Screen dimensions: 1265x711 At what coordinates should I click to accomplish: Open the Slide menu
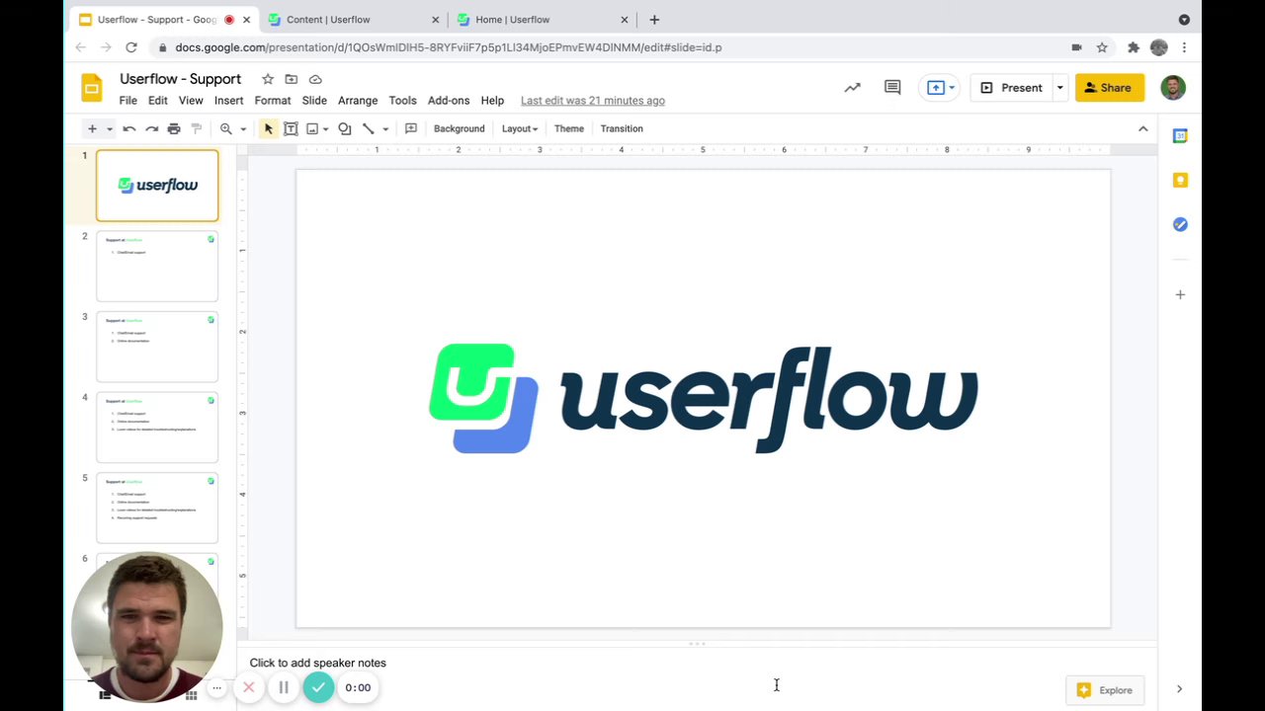click(314, 101)
